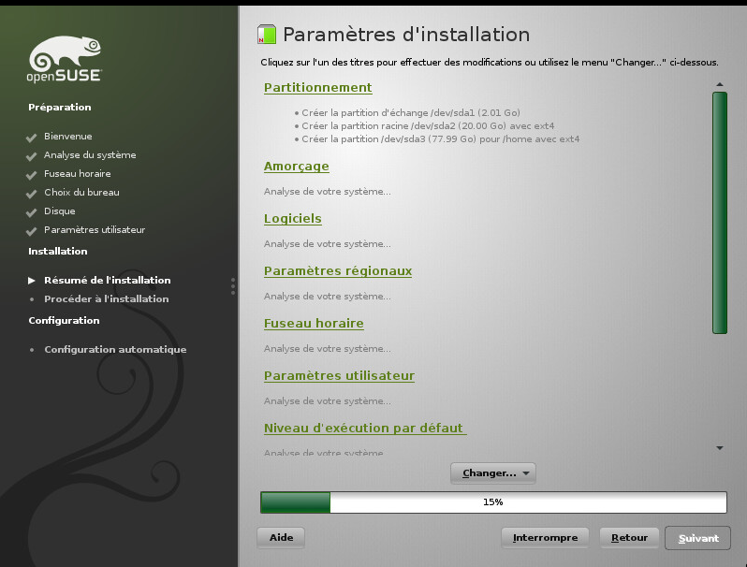Open the Partitionnement settings link
747x567 pixels.
(x=317, y=88)
